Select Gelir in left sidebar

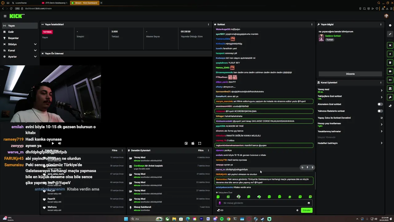click(x=20, y=32)
